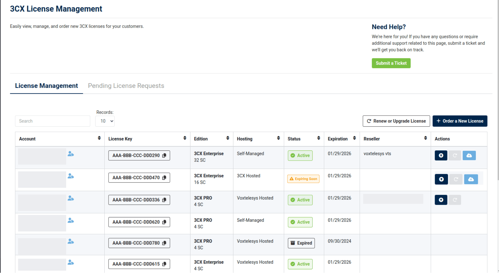Viewport: 499px width, 273px height.
Task: Copy license key AAA-BBB-CCC-DDD290
Action: coord(164,155)
